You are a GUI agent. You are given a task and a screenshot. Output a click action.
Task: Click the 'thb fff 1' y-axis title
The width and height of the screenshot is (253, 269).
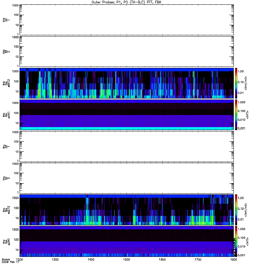(6, 20)
